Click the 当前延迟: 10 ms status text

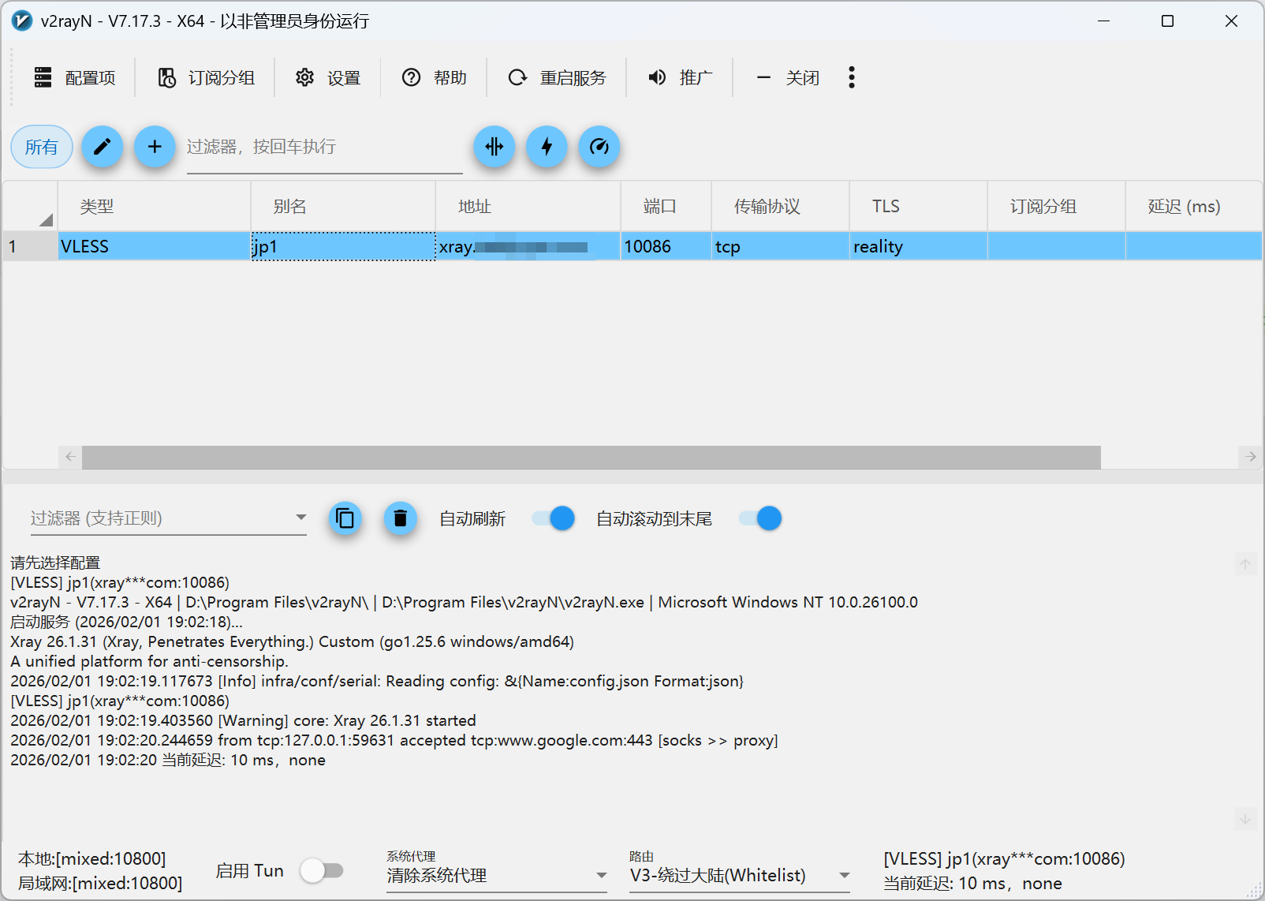tap(972, 884)
